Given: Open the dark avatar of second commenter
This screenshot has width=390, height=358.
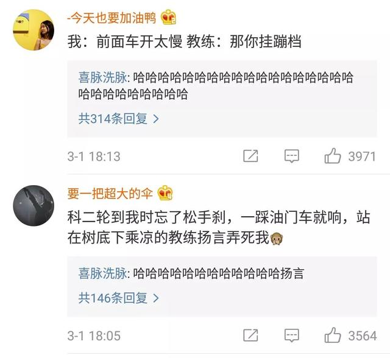Looking at the screenshot, I should click(x=34, y=206).
